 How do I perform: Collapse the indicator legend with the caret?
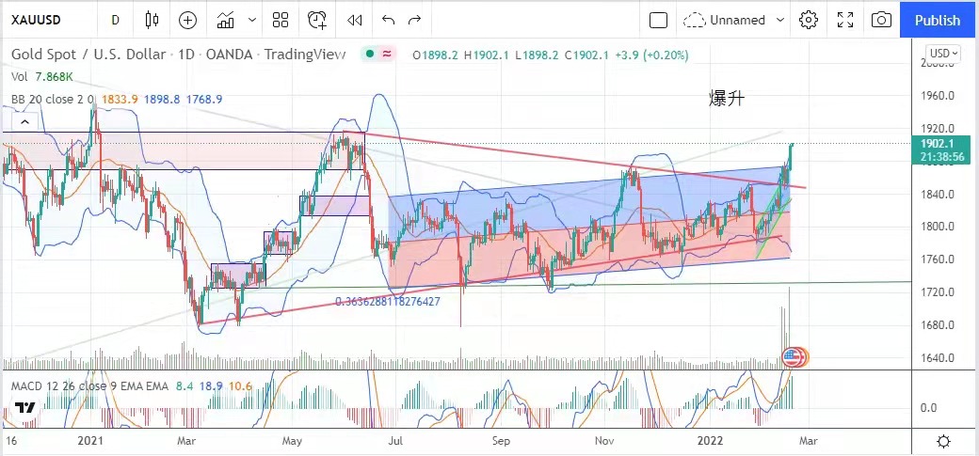(x=25, y=121)
